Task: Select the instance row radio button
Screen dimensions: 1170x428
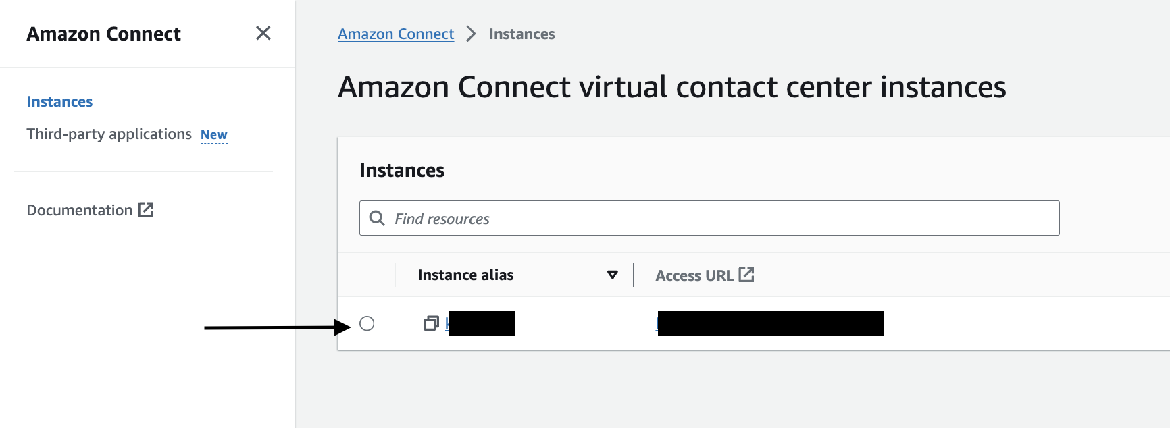Action: pyautogui.click(x=367, y=323)
